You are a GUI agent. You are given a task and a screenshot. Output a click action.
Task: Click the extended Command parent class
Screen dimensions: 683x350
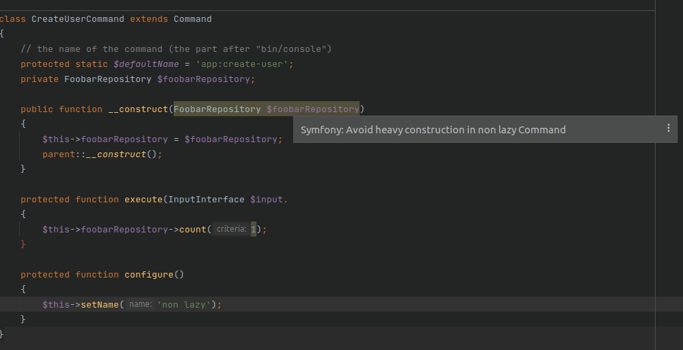[x=192, y=19]
